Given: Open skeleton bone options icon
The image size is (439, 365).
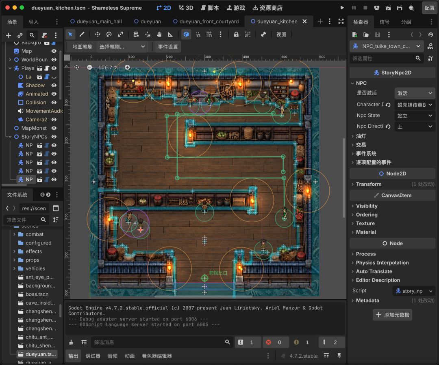Looking at the screenshot, I should tap(263, 34).
